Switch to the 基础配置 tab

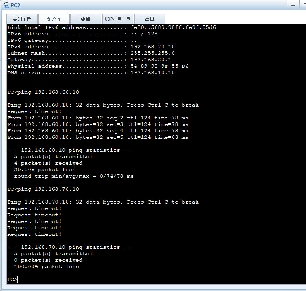click(22, 19)
